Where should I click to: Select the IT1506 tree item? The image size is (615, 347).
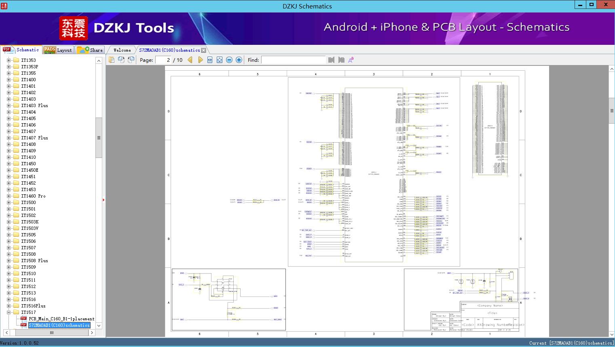28,241
